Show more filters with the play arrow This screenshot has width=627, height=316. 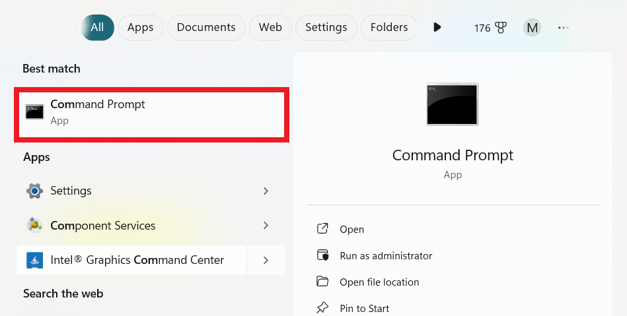[437, 28]
